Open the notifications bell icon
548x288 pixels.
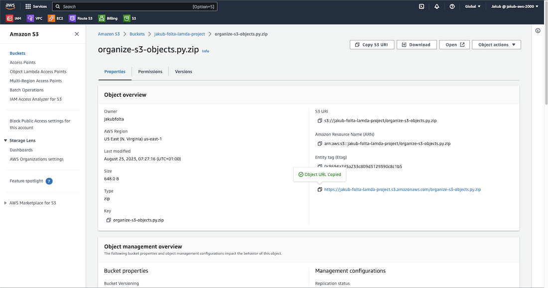click(x=436, y=6)
